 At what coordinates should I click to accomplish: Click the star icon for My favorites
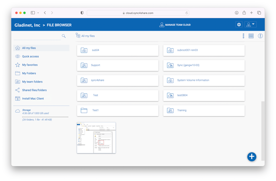[x=18, y=65]
